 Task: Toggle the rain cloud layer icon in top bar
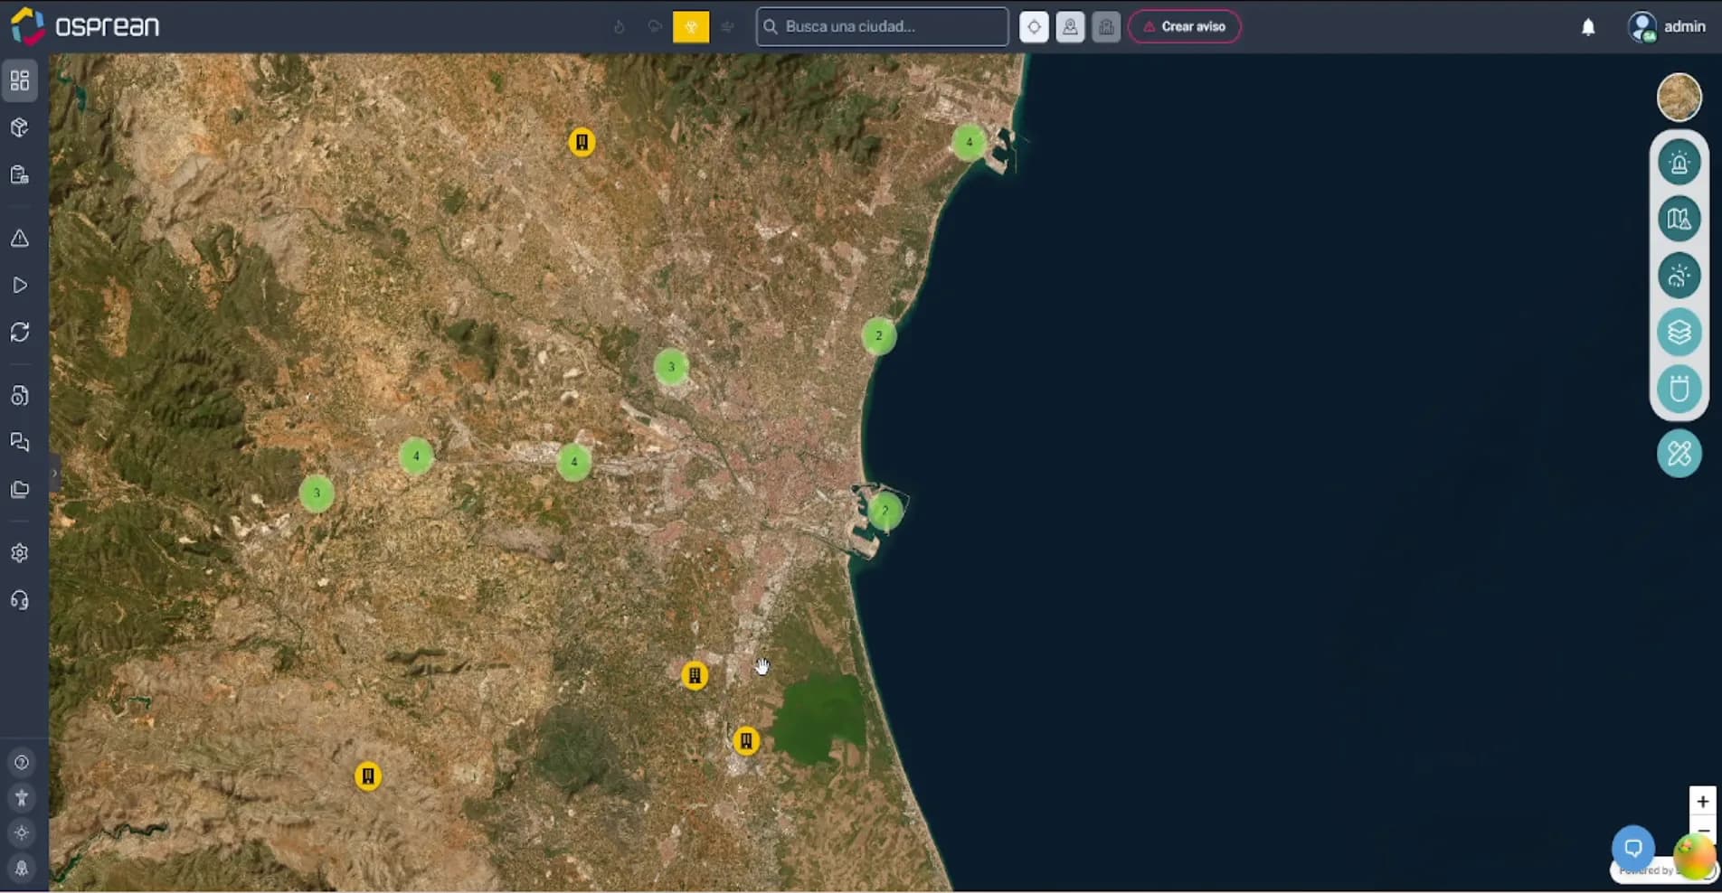(655, 27)
